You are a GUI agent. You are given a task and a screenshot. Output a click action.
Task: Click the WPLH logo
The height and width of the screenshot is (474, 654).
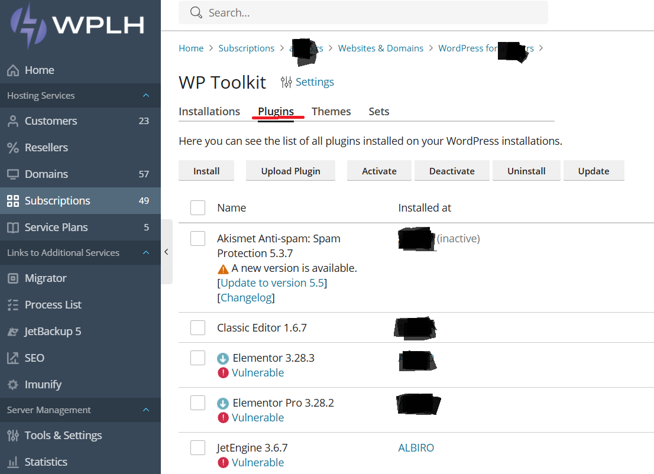[77, 26]
